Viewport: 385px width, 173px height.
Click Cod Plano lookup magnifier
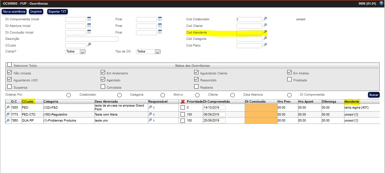click(x=265, y=45)
